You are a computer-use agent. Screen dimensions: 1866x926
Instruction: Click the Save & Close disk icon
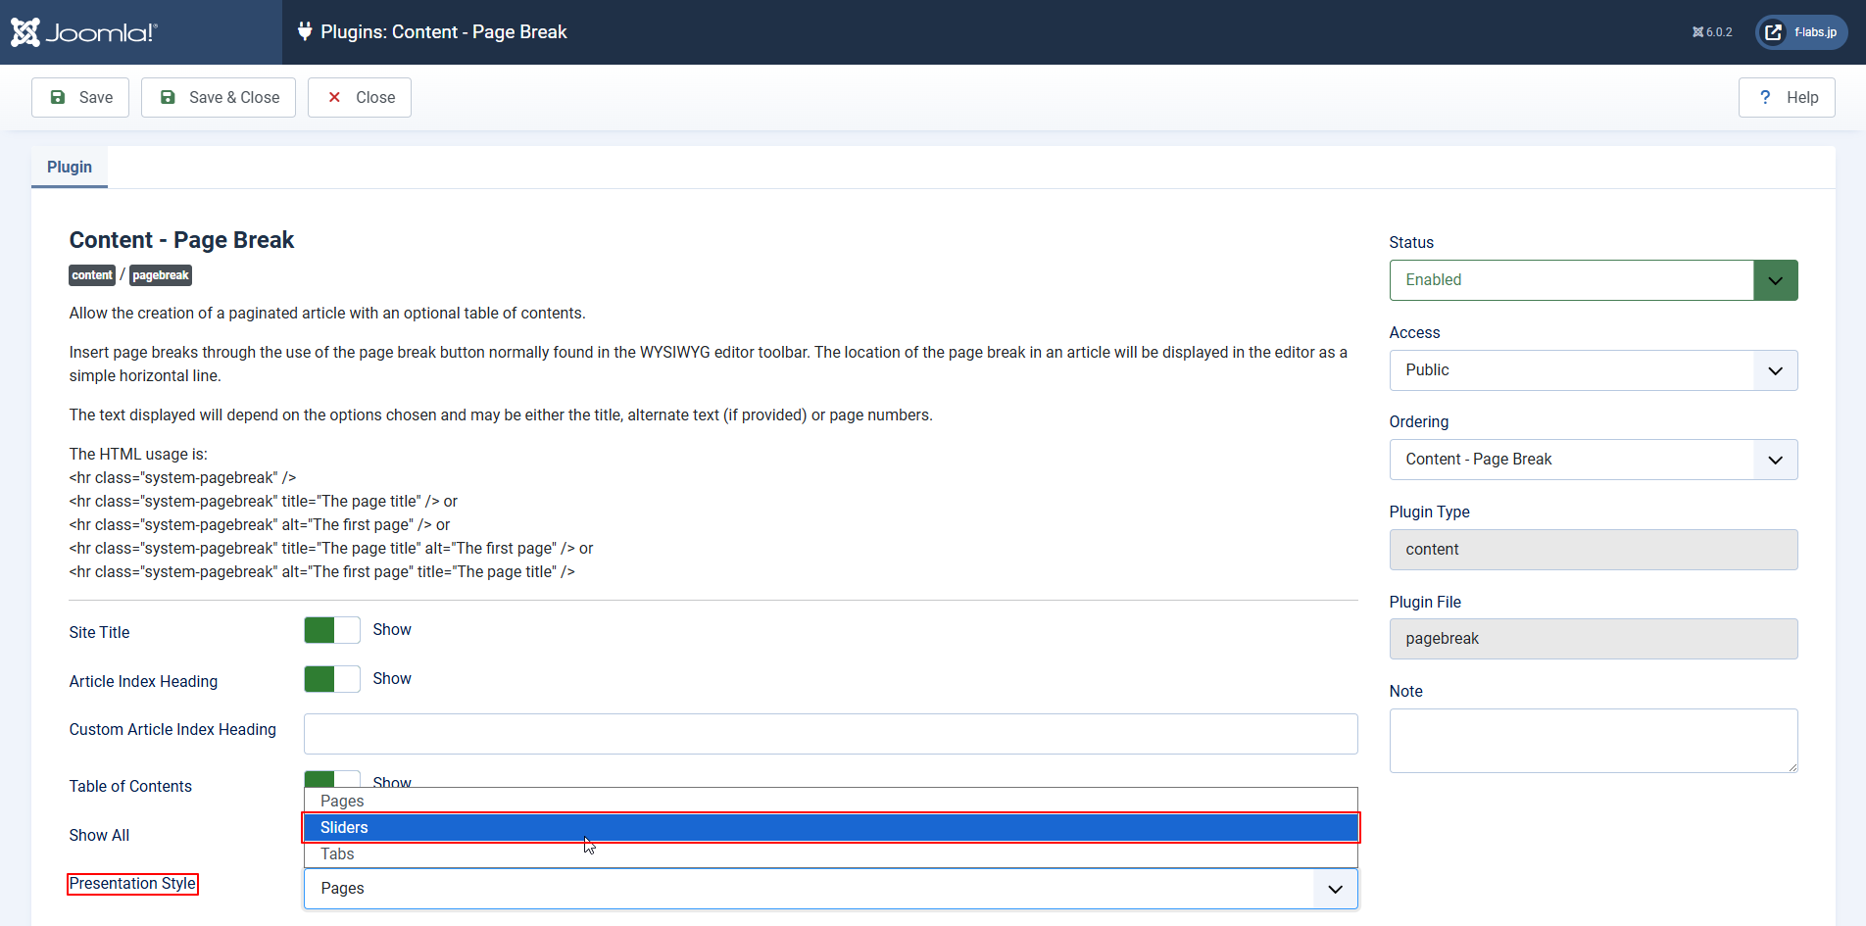[x=168, y=97]
